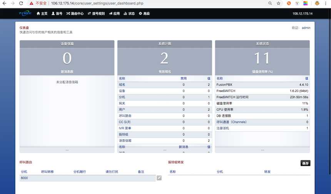This screenshot has width=331, height=194.
Task: Click the 语音信箱 panel header
Action: 67,44
